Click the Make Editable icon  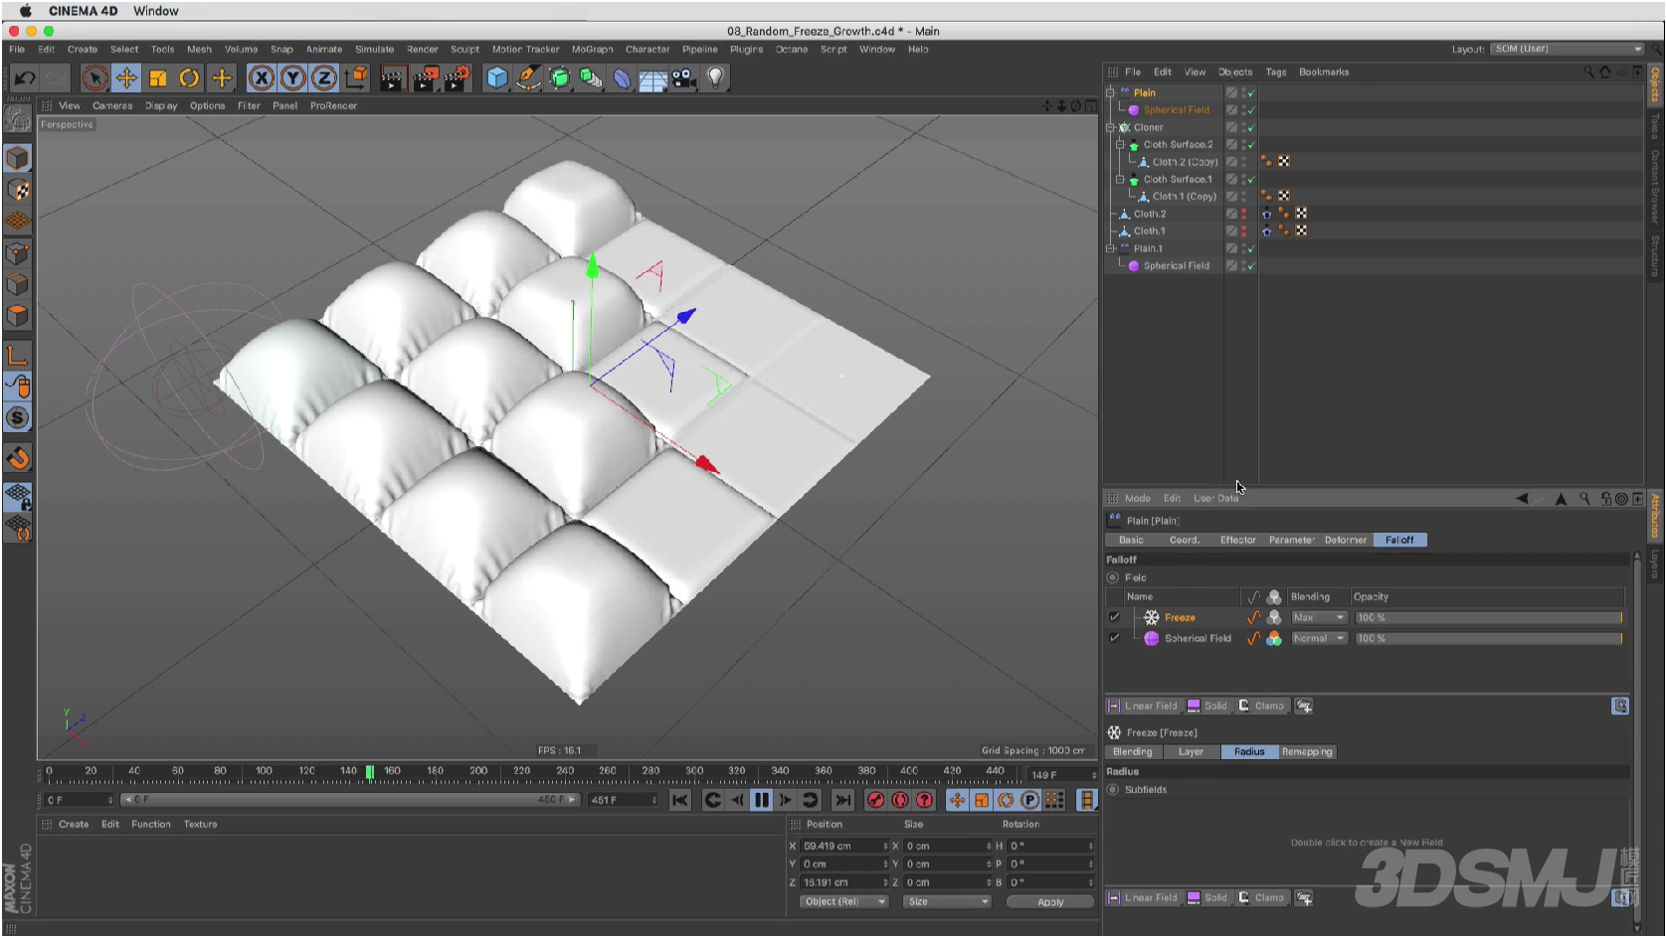click(x=18, y=119)
